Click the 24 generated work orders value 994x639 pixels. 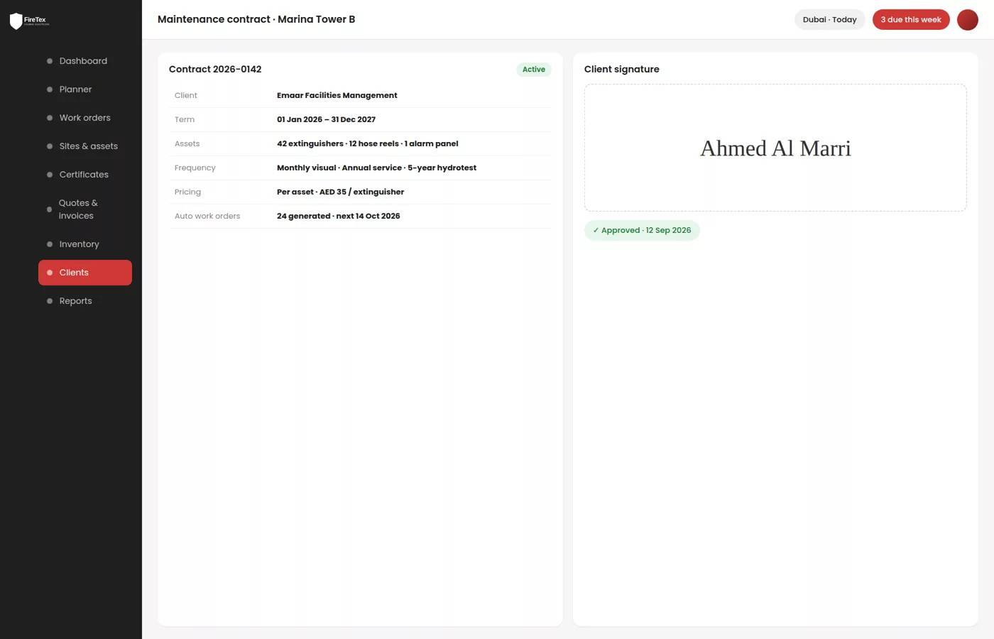(339, 216)
